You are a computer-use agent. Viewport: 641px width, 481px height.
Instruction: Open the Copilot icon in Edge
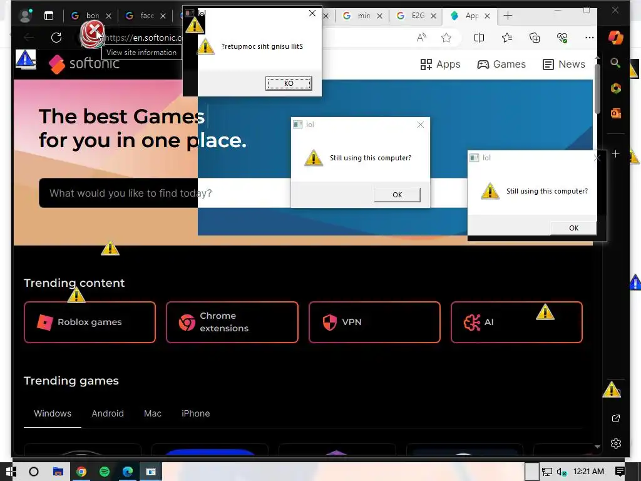coord(615,37)
